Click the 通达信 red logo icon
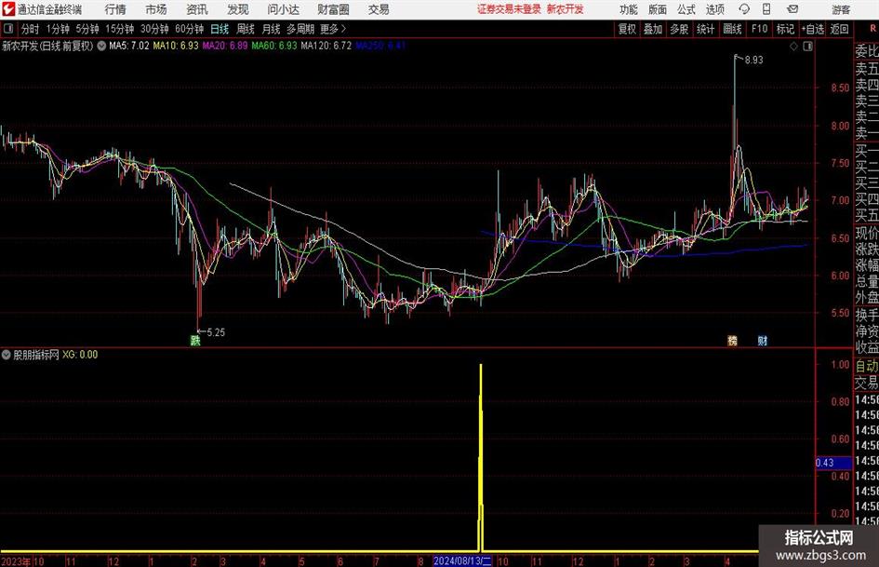The width and height of the screenshot is (879, 567). (x=8, y=9)
